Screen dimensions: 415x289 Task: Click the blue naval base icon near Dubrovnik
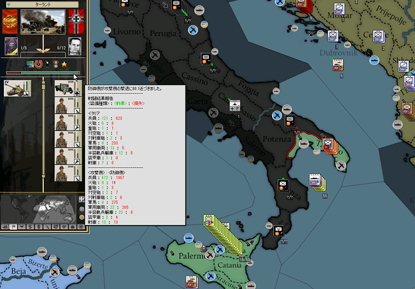374,61
